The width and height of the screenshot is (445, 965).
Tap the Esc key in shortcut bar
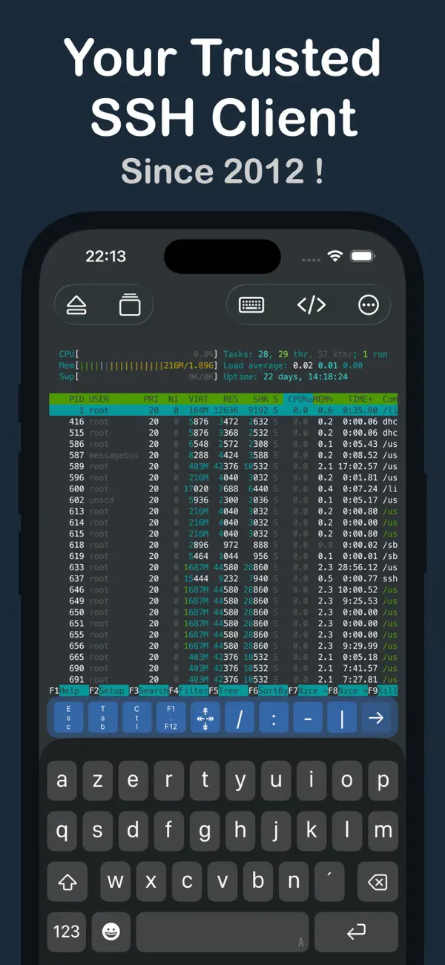[68, 718]
